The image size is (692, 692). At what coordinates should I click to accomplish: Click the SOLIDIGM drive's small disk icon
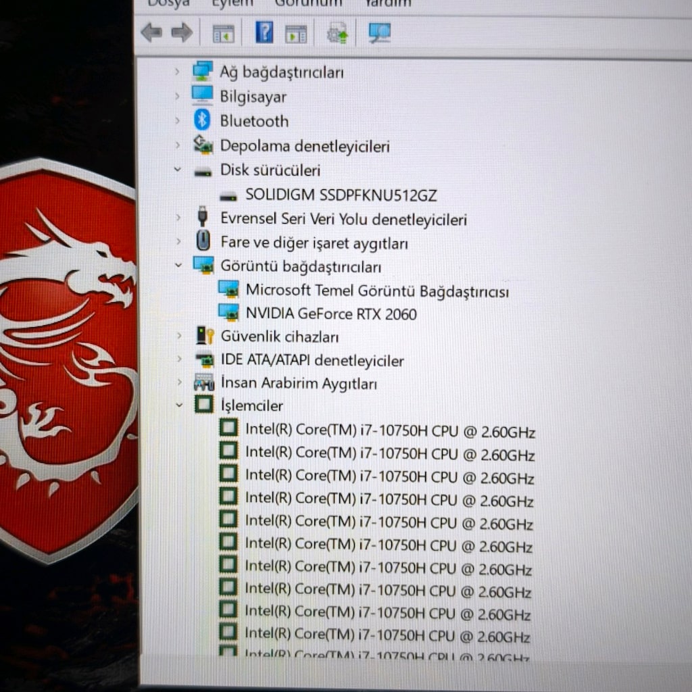coord(228,197)
